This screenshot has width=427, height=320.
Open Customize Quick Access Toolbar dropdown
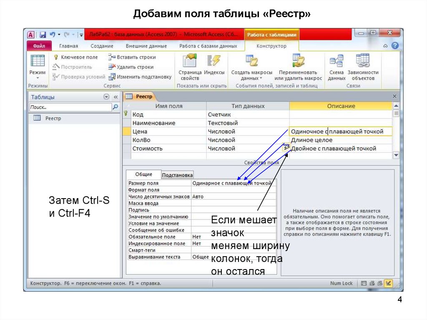81,35
